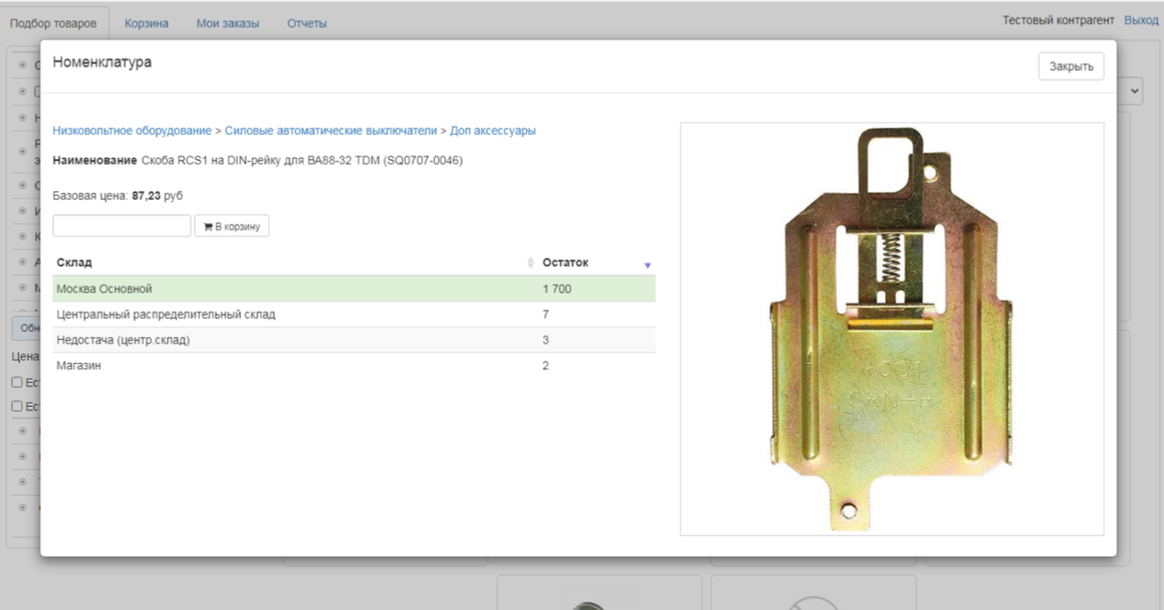Sort table by Остаток column header
This screenshot has width=1164, height=610.
tap(597, 263)
